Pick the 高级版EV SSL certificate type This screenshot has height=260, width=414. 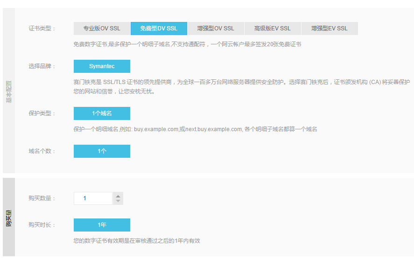coord(273,28)
